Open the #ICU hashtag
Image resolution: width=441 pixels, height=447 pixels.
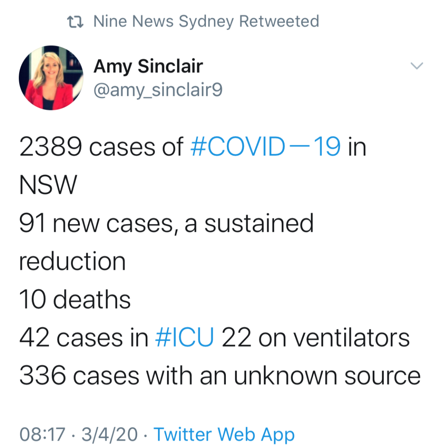click(185, 337)
